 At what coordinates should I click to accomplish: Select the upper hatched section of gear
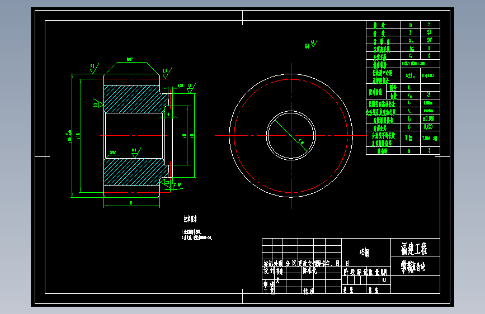coord(133,99)
